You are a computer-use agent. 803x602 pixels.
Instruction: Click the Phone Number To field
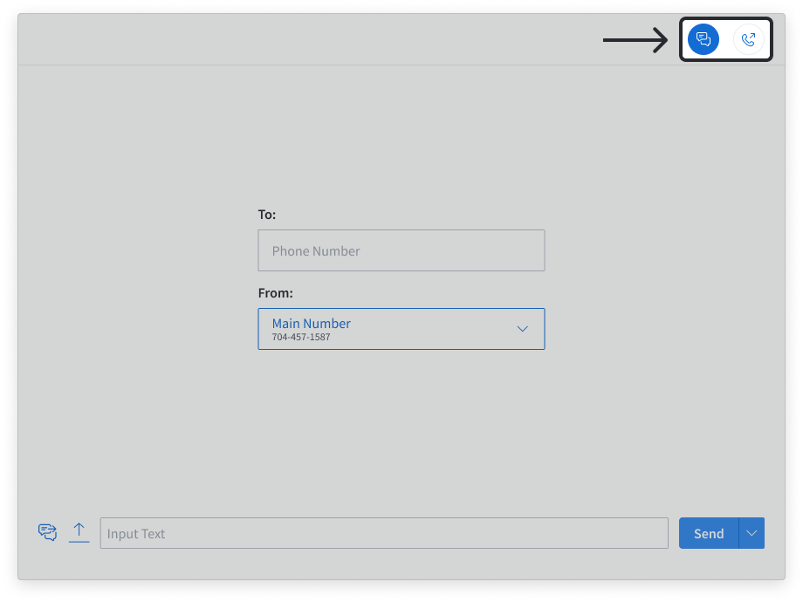click(401, 250)
